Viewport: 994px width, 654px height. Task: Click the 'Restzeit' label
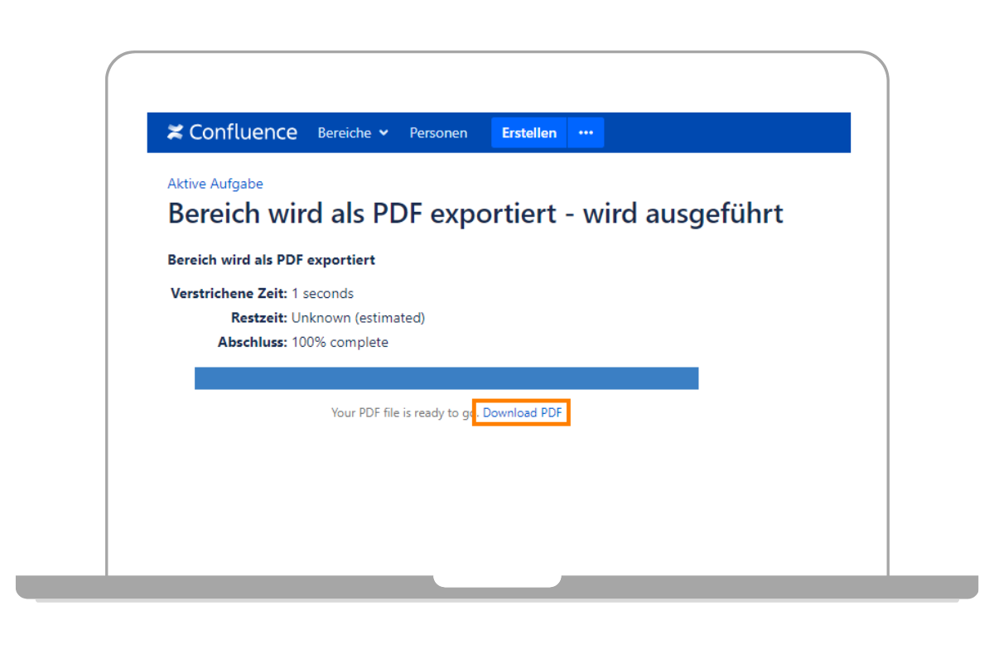click(258, 318)
